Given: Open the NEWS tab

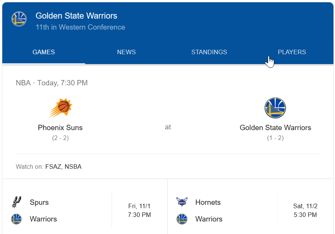Looking at the screenshot, I should click(x=126, y=52).
